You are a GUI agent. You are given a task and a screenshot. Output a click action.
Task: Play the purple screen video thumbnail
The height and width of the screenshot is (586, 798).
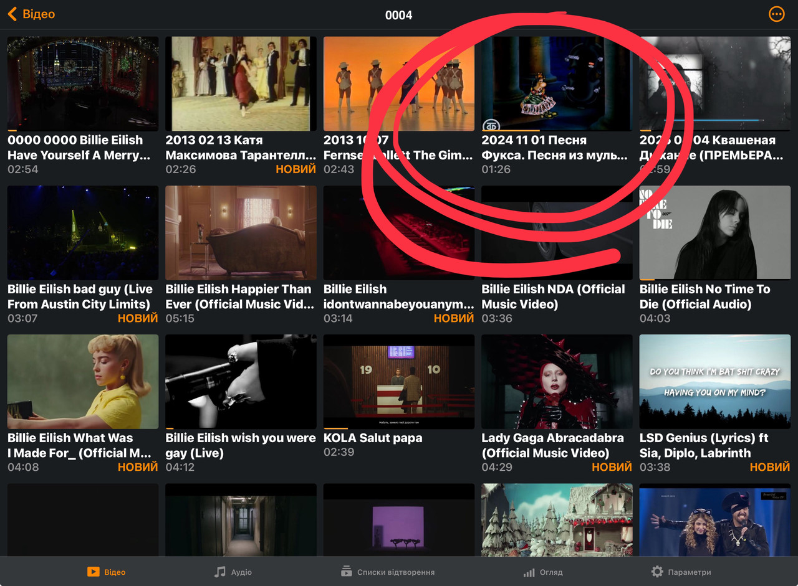click(x=399, y=520)
